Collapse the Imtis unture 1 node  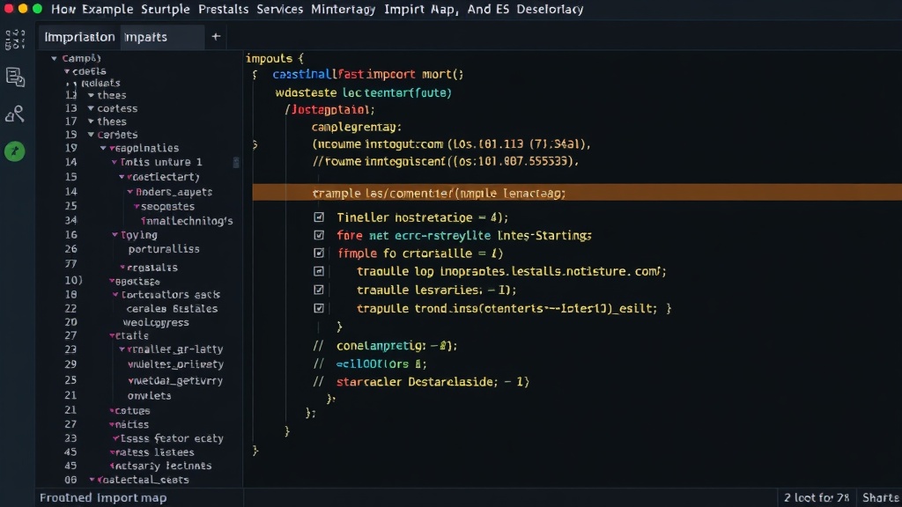[115, 162]
